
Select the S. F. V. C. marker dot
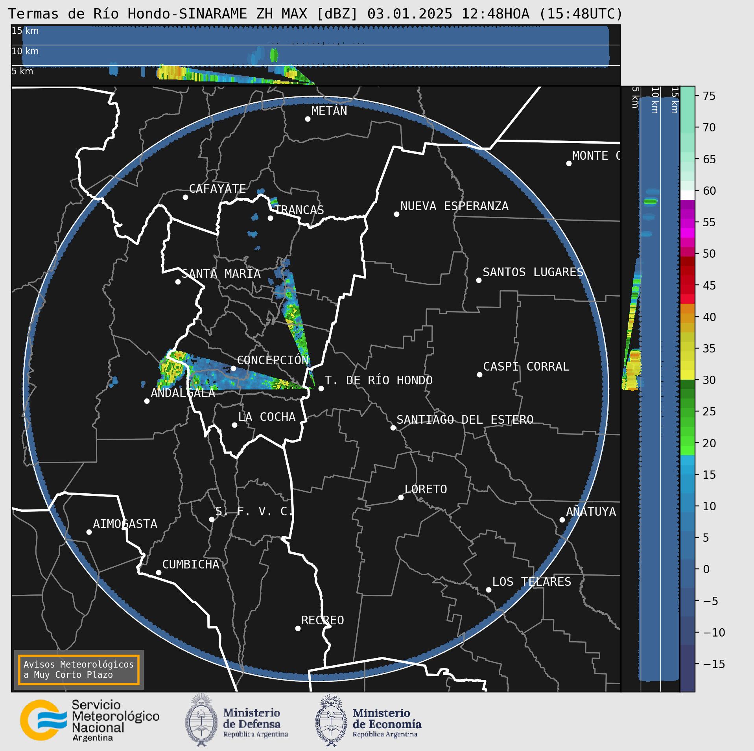(212, 519)
